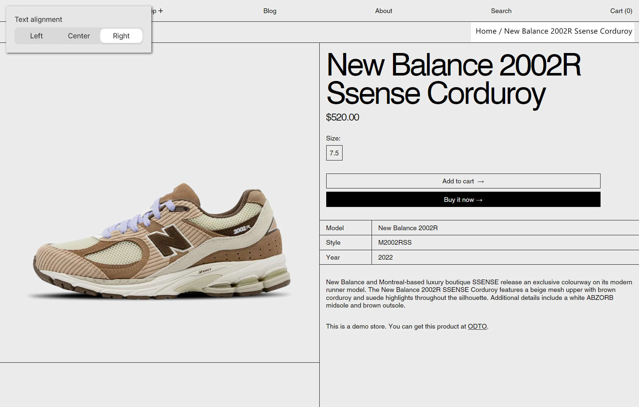Select the Center text alignment option
Viewport: 639px width, 407px height.
(x=79, y=36)
